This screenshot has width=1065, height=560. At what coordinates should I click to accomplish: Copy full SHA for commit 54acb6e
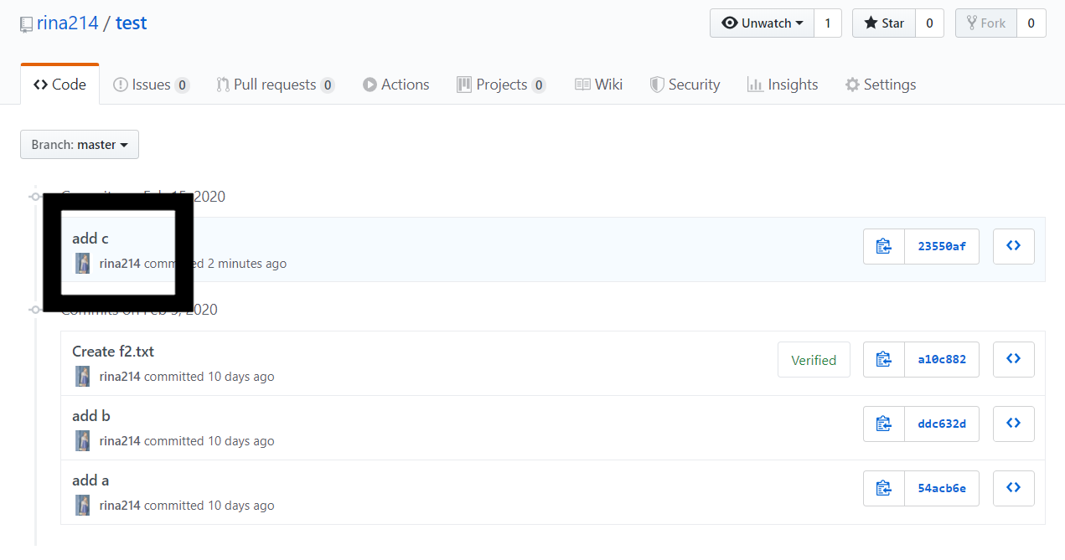pos(884,488)
